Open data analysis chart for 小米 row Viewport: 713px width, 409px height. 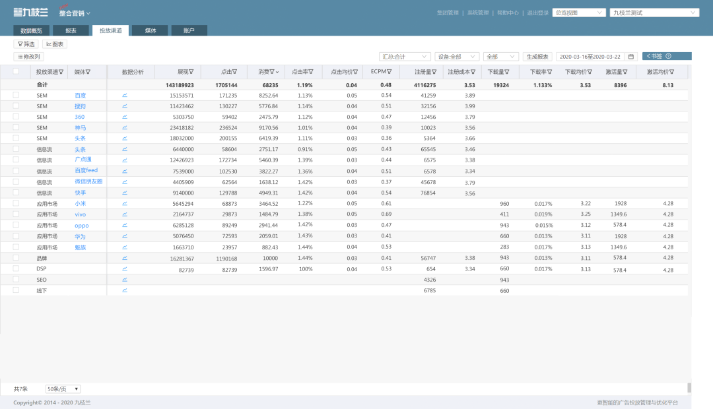[x=125, y=204]
